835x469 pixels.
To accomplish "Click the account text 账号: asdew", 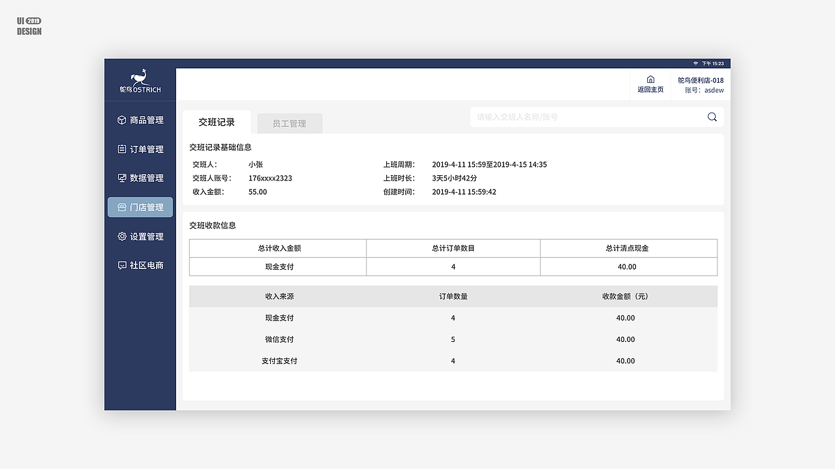I will point(705,91).
